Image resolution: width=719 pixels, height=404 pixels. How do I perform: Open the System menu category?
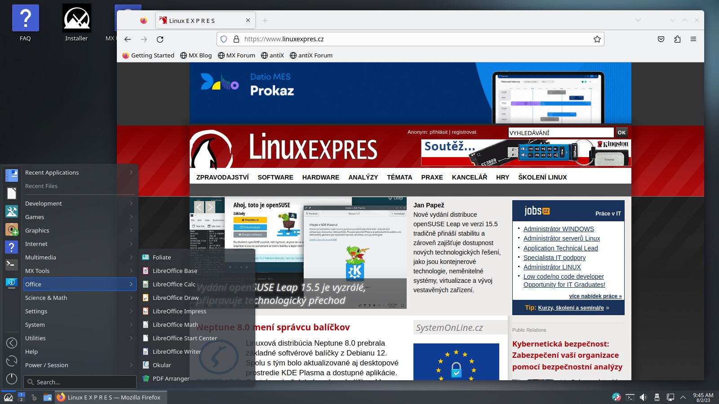[x=80, y=325]
